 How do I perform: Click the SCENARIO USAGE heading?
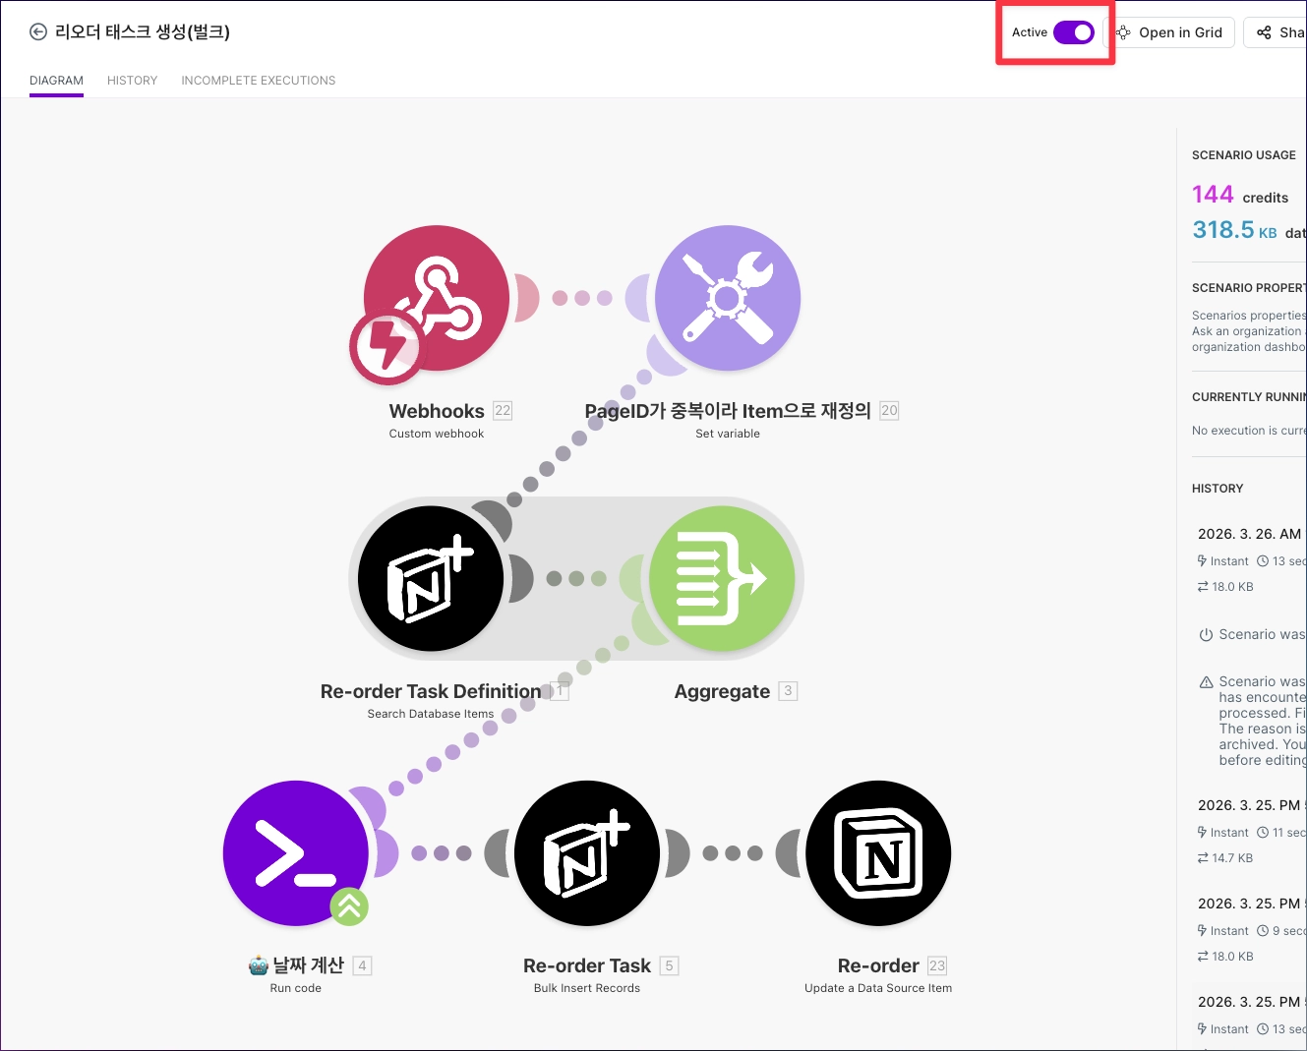[1244, 155]
